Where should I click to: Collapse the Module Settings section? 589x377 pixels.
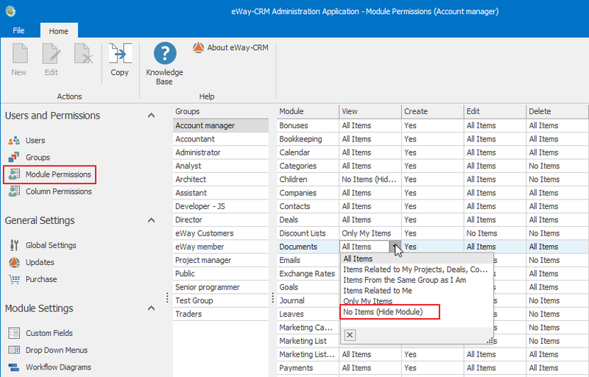(x=151, y=309)
